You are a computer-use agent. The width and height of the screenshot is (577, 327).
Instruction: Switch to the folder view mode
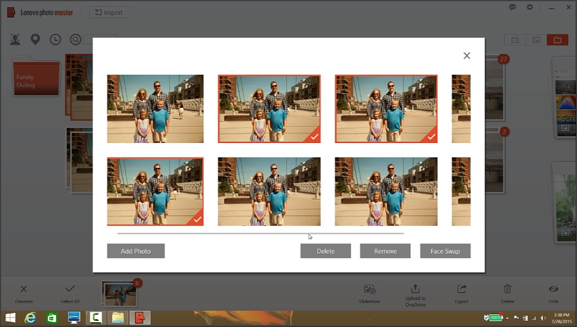coord(557,40)
